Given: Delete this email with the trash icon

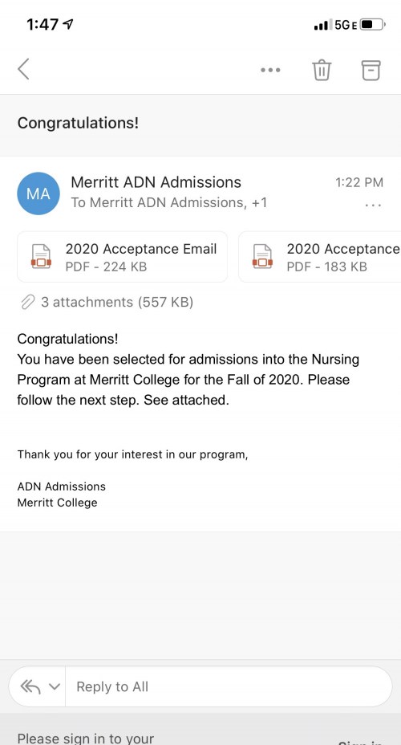Looking at the screenshot, I should tap(322, 70).
